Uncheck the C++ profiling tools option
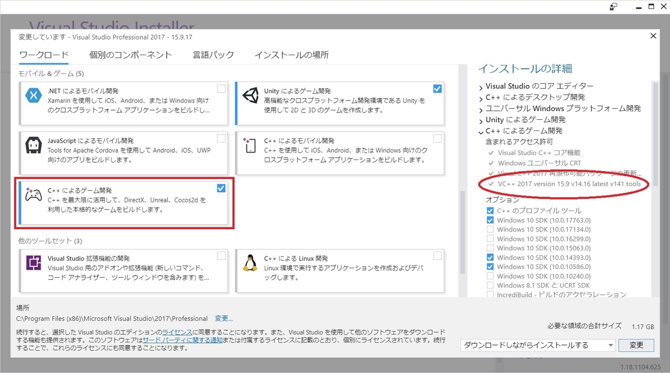 tap(490, 211)
